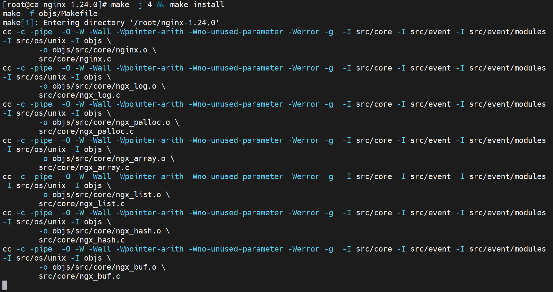This screenshot has height=292, width=553.
Task: Click the terminal cursor block at bottom
Action: pyautogui.click(x=5, y=285)
